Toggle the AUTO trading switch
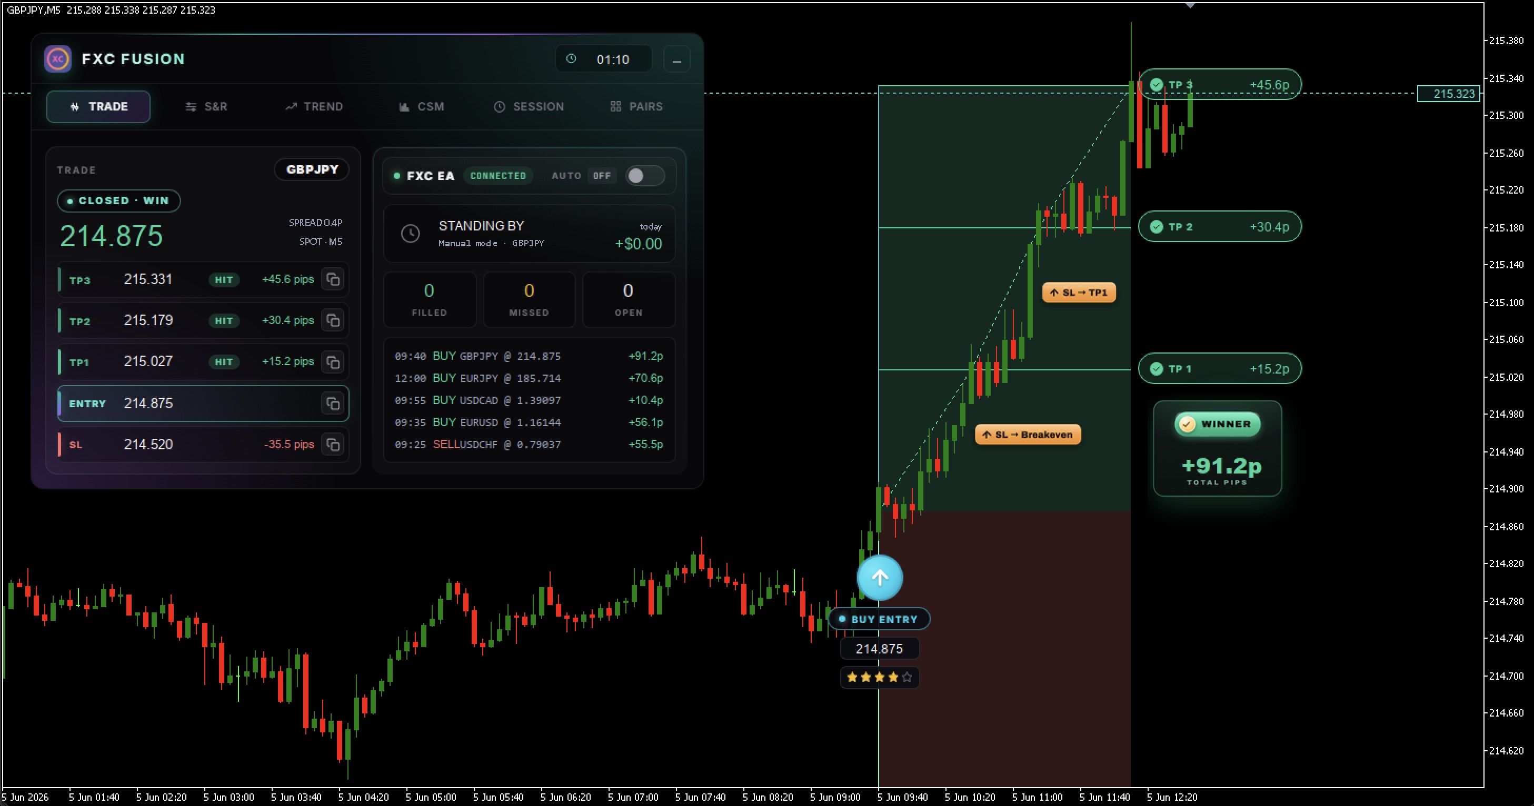The width and height of the screenshot is (1534, 806). pyautogui.click(x=645, y=176)
